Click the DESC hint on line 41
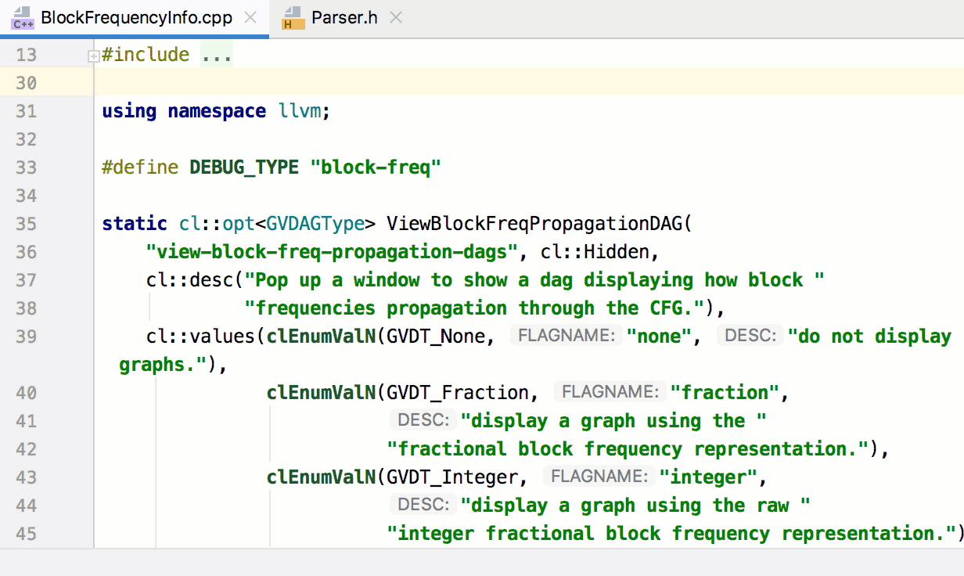964x576 pixels. tap(423, 419)
